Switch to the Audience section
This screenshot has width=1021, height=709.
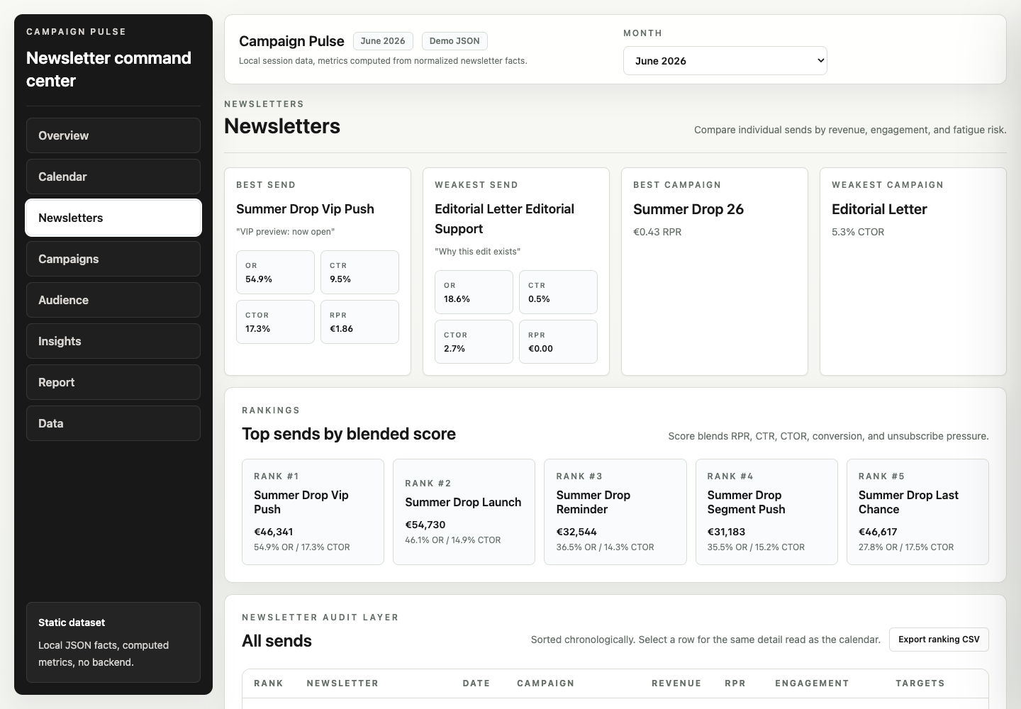pos(113,300)
